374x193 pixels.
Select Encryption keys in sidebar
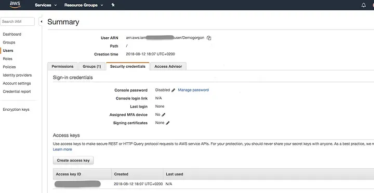[x=16, y=110]
